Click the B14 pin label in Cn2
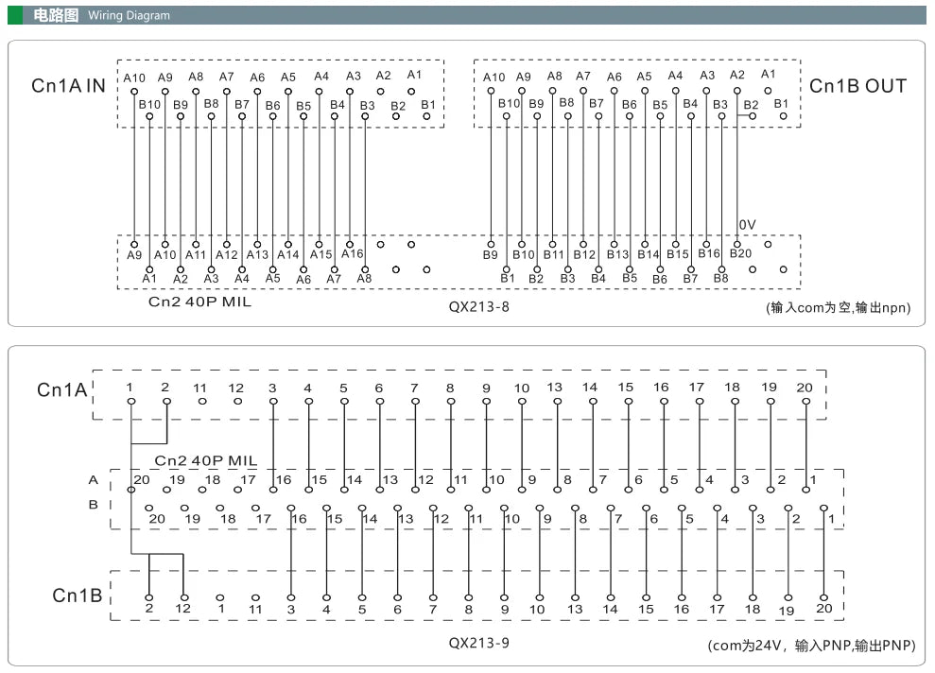 [649, 254]
